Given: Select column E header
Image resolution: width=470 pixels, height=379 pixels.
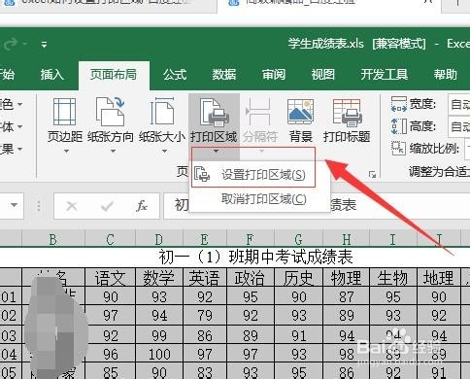Looking at the screenshot, I should [205, 240].
